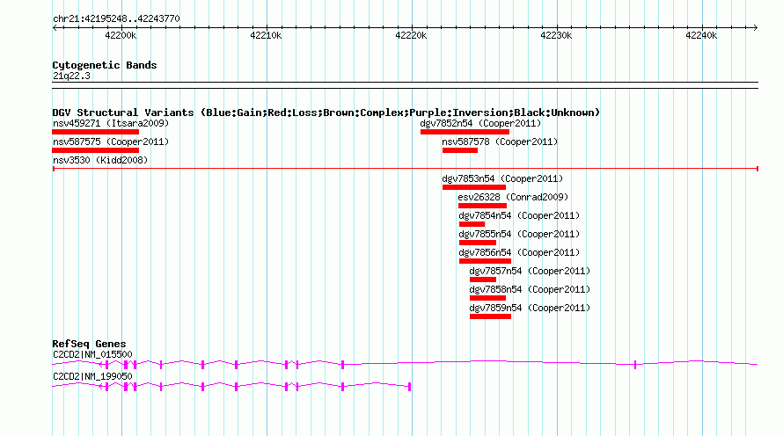
Task: Click the red bar under esv26328
Action: 482,206
